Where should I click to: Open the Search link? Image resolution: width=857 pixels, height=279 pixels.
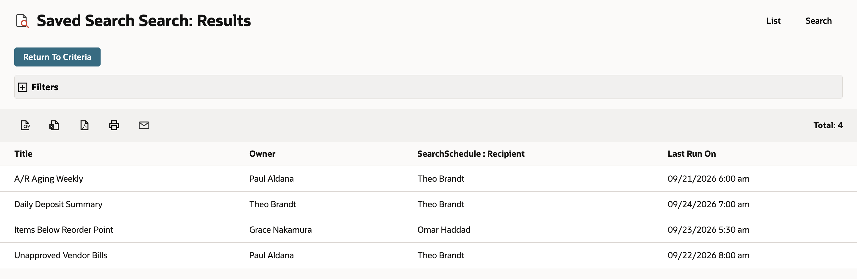(x=818, y=21)
